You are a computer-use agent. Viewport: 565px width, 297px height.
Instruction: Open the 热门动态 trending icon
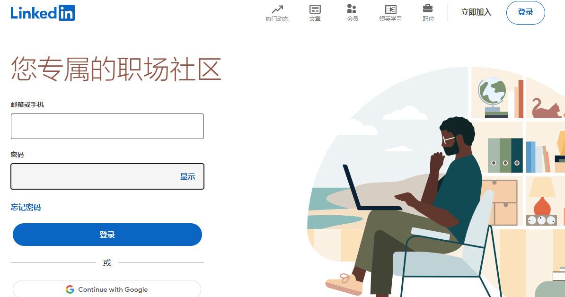coord(277,9)
